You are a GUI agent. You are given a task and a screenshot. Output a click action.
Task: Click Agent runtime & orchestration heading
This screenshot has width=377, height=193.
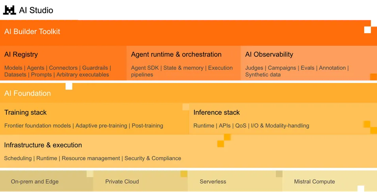176,54
